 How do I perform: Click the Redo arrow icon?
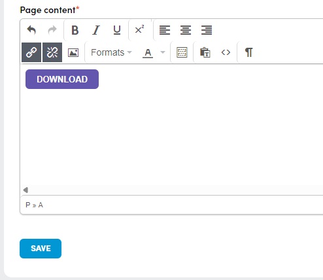tap(52, 30)
